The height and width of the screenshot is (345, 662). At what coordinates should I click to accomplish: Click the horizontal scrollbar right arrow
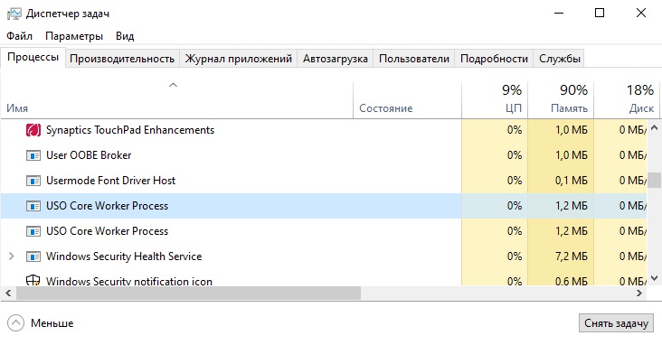639,294
